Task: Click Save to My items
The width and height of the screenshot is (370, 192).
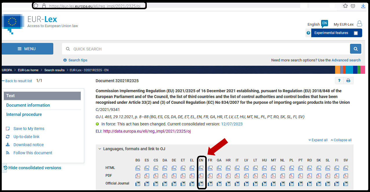Action: click(29, 129)
